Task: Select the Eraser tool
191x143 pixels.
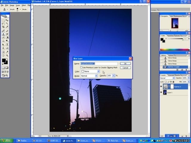Action: 3,38
